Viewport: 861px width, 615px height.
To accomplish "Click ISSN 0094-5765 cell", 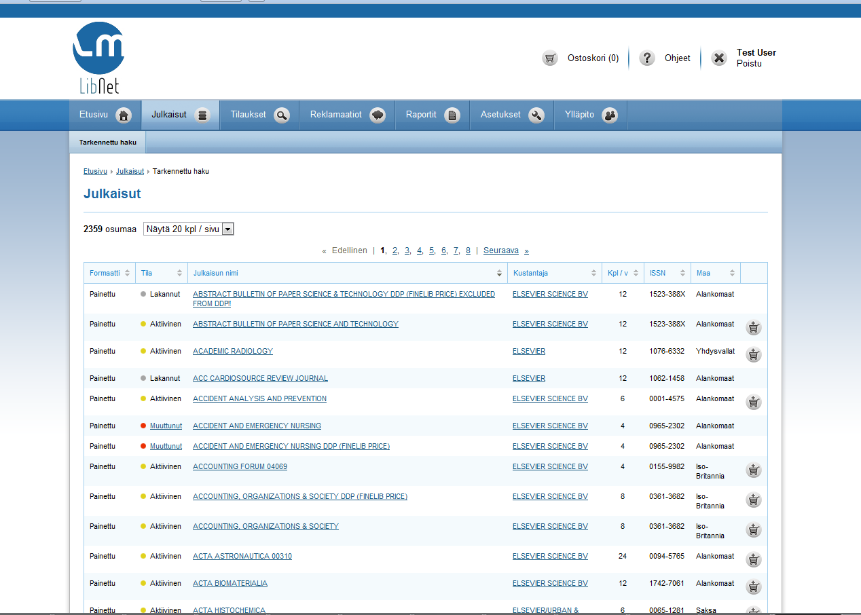I will point(667,556).
